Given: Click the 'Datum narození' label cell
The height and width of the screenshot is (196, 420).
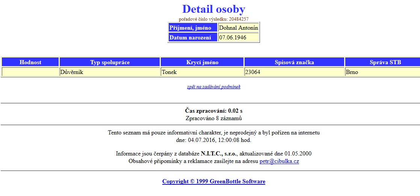Looking at the screenshot, I should point(192,38).
